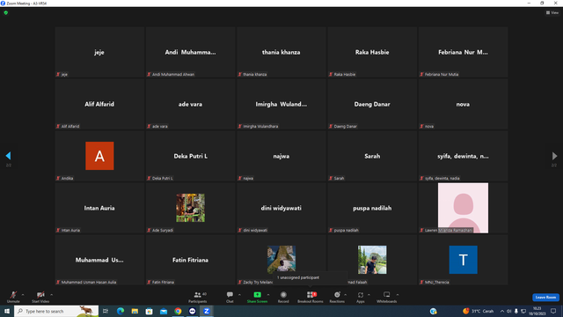The width and height of the screenshot is (563, 317).
Task: Show hidden system tray icons
Action: tap(502, 311)
